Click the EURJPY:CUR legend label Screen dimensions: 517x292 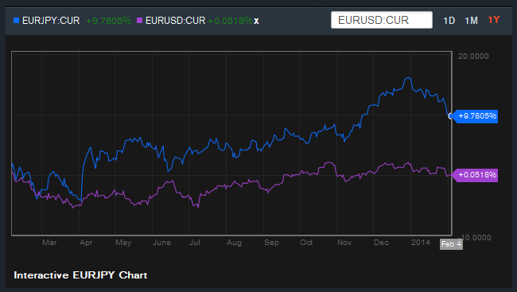(51, 21)
